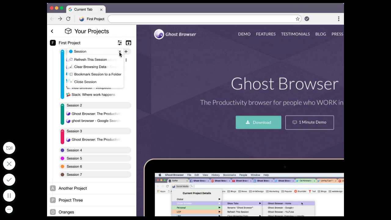Viewport: 391px width, 220px height.
Task: Click the checkmark extension icon
Action: click(x=307, y=19)
